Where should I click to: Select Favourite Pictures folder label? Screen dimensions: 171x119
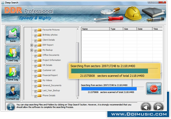(x=51, y=30)
